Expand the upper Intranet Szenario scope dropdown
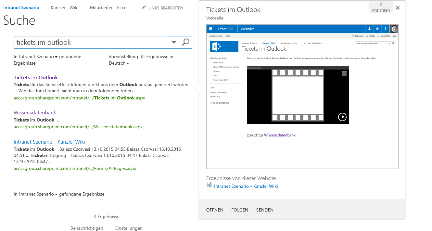432x231 pixels. [x=56, y=57]
